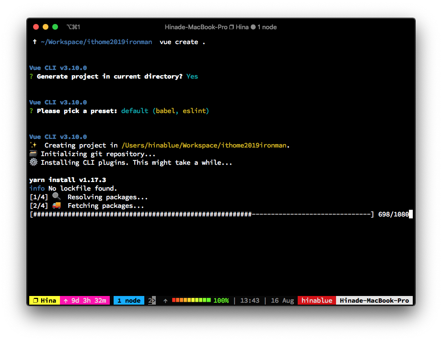
Task: Click the project path /Users/hinablue/Workspace/ithome2019ironman
Action: (204, 145)
